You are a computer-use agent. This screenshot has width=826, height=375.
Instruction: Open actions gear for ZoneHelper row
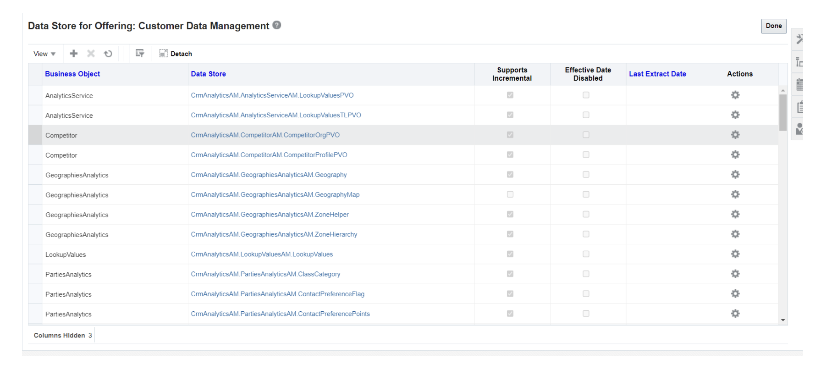pos(735,214)
